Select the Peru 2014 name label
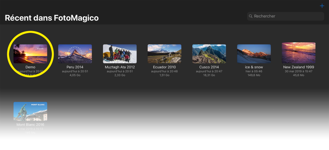Viewport: 329px width, 150px height. 75,67
